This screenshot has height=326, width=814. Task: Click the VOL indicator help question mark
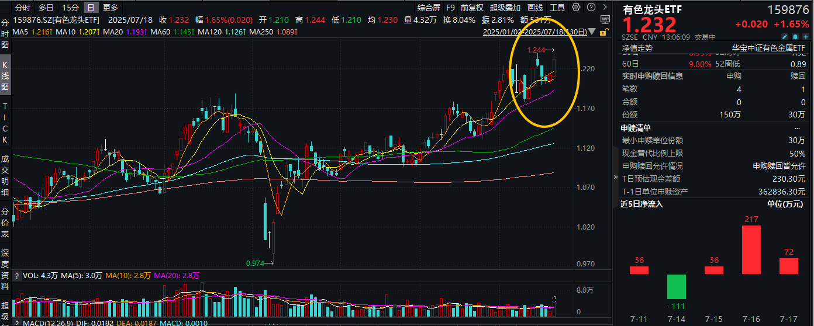(x=16, y=276)
